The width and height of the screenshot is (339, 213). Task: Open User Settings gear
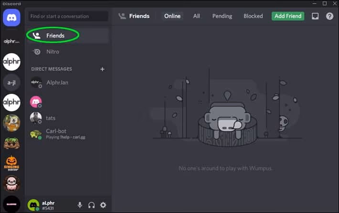point(103,205)
